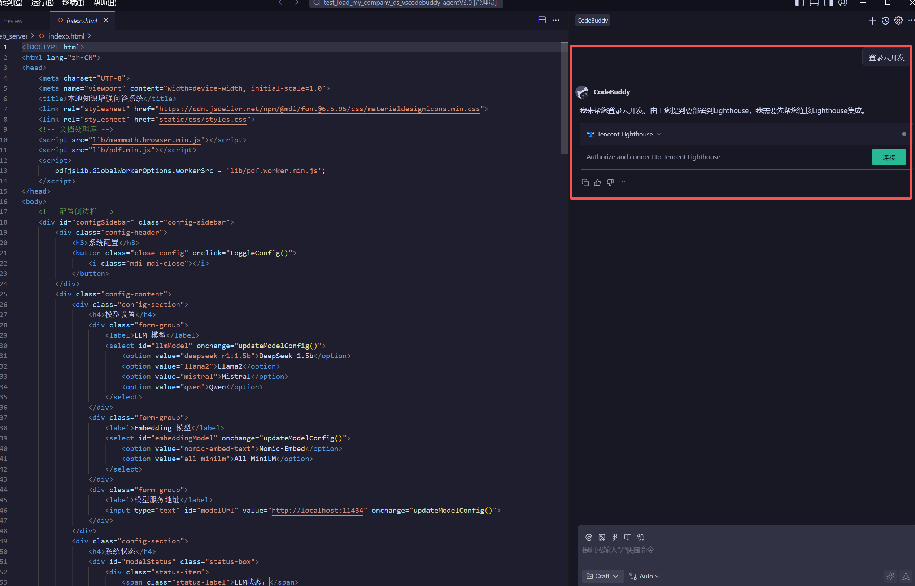Switch to the Preview tab
Screen dimensions: 915x586
(x=12, y=21)
